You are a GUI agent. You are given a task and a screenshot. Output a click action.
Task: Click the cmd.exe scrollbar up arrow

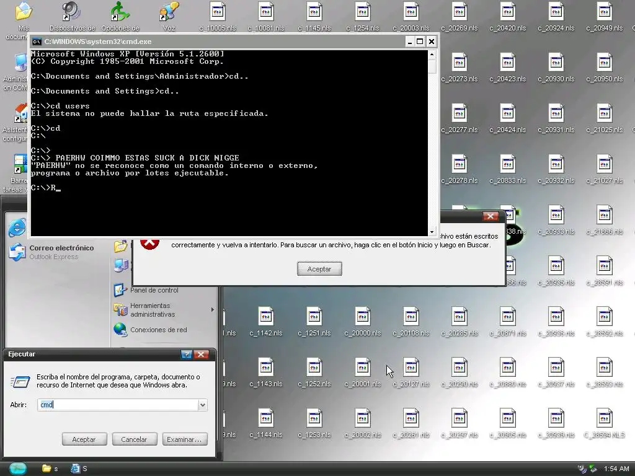pyautogui.click(x=432, y=55)
